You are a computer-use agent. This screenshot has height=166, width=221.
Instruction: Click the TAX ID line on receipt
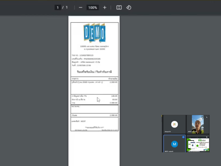[x=83, y=55]
